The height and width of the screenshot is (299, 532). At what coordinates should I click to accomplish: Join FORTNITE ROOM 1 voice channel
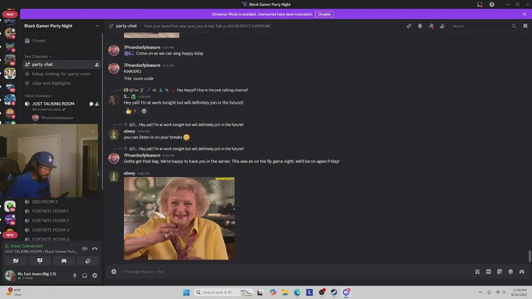coord(62,211)
